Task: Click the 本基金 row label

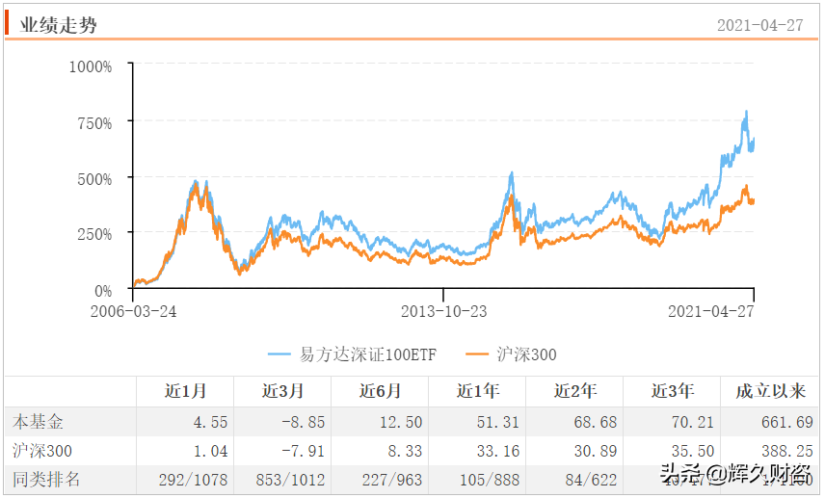Action: pyautogui.click(x=38, y=421)
